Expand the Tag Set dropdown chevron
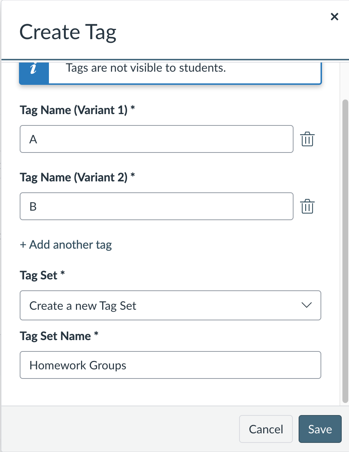The height and width of the screenshot is (452, 349). coord(307,305)
